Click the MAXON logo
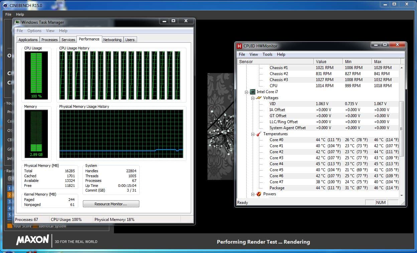Viewport: 417px width, 253px height. coord(32,240)
